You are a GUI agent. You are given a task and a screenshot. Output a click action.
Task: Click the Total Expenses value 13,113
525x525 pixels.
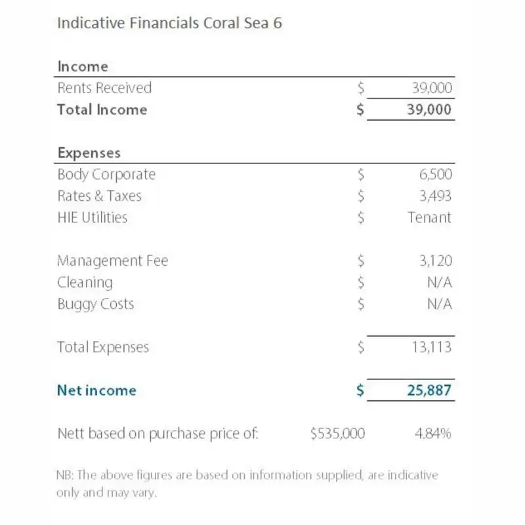(431, 347)
